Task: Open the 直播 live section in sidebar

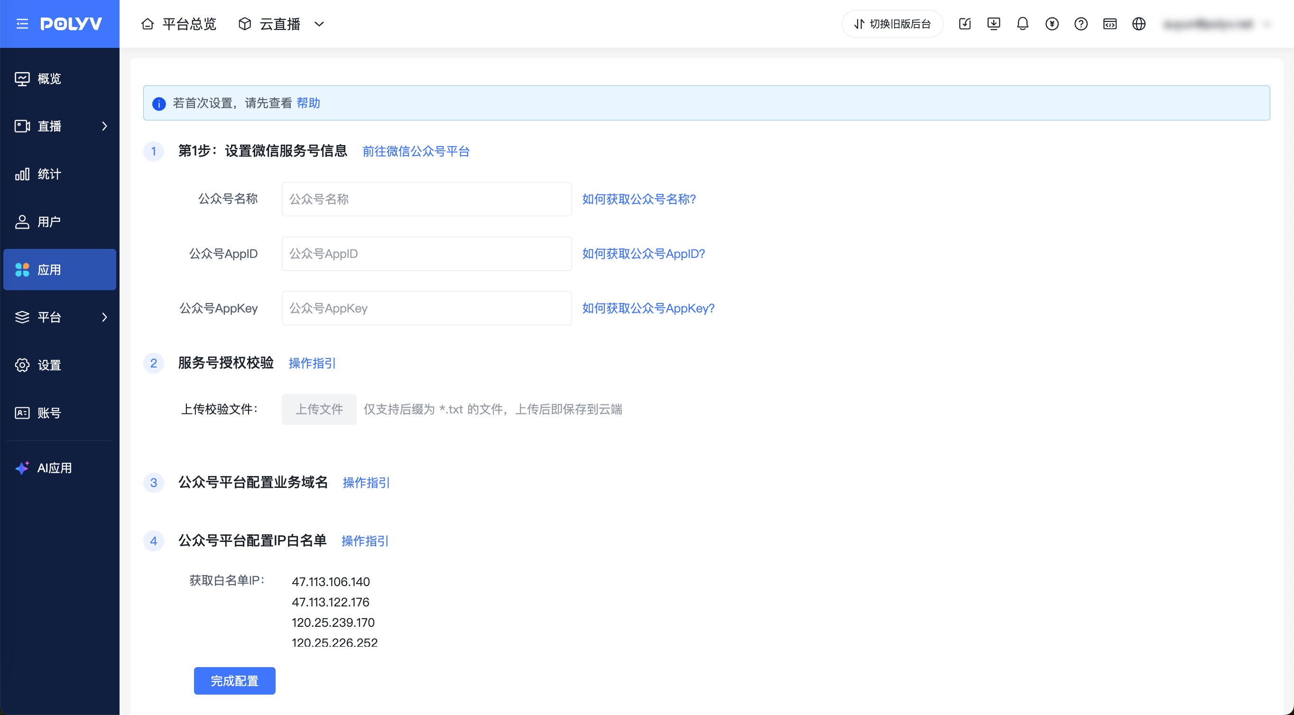Action: point(60,126)
